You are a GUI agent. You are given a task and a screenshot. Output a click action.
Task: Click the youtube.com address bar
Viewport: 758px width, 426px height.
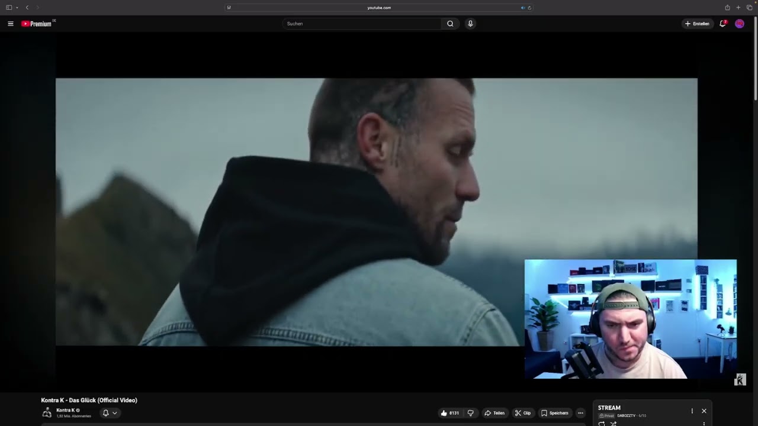(x=379, y=8)
